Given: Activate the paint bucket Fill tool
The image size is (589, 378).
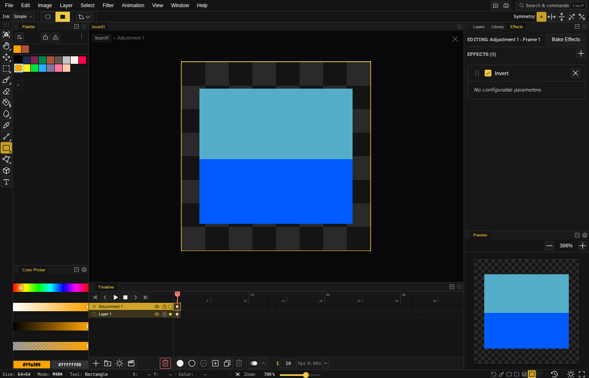Looking at the screenshot, I should coord(6,102).
